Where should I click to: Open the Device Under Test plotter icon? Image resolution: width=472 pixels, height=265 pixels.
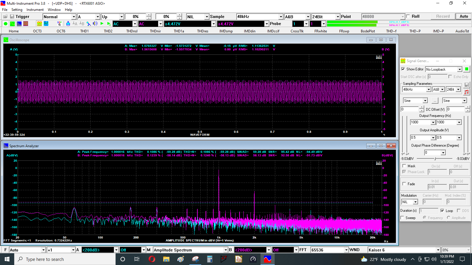(46, 24)
